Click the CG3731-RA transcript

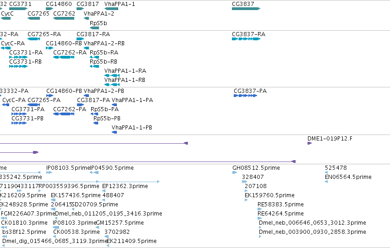pyautogui.click(x=18, y=57)
